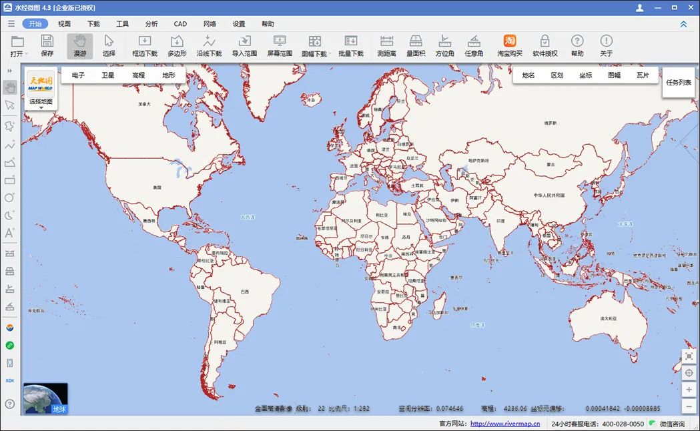
Task: Open 软件授权 software license icon
Action: coord(545,41)
